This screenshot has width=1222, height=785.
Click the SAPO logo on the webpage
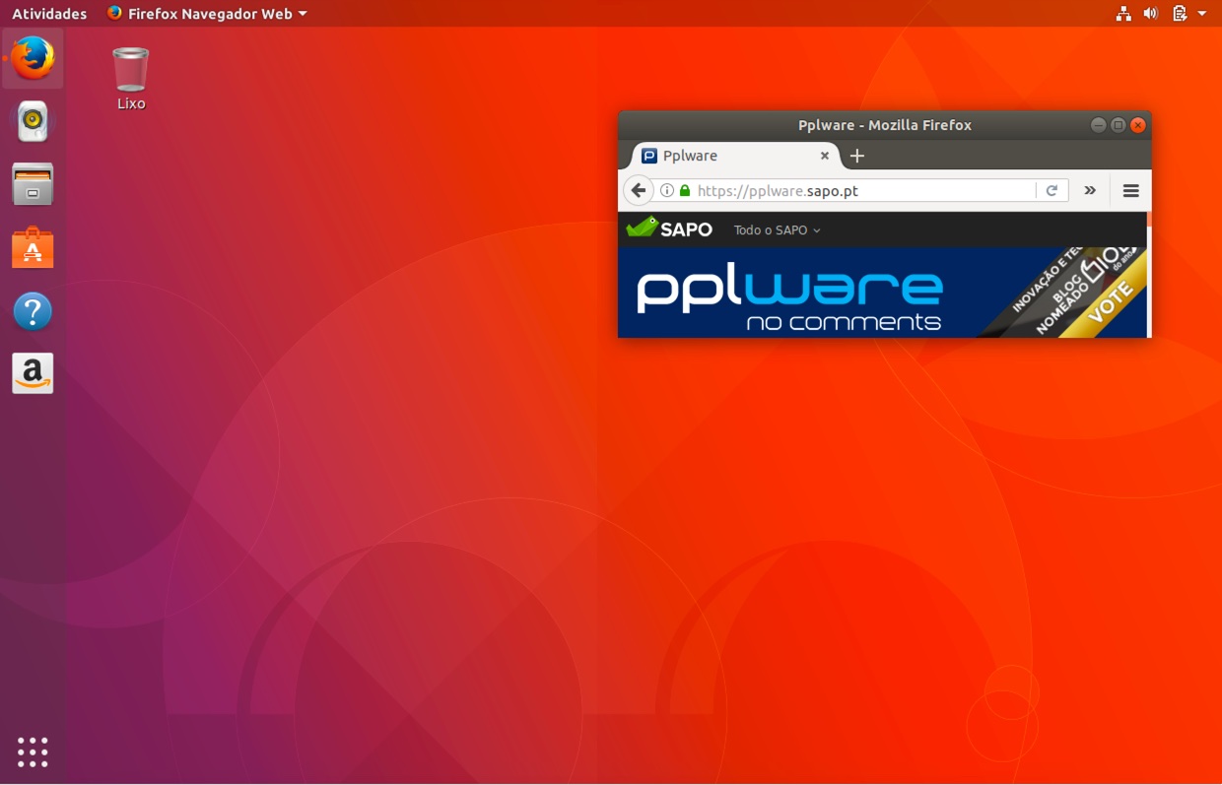[x=669, y=229]
